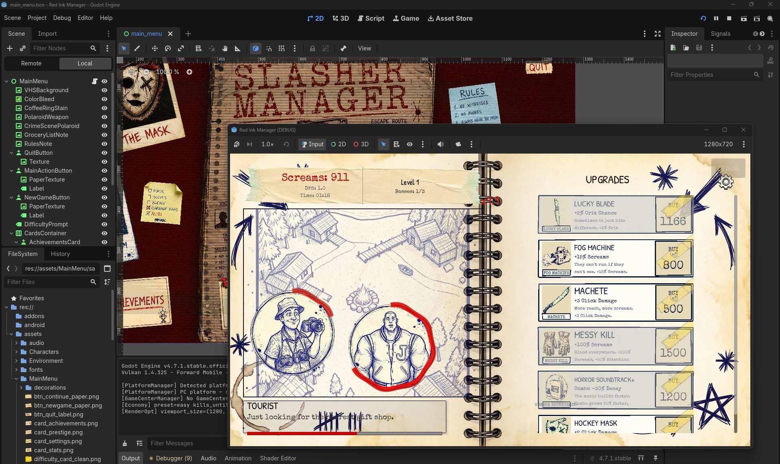Add a new node with plus icon
The image size is (780, 464).
pos(10,48)
